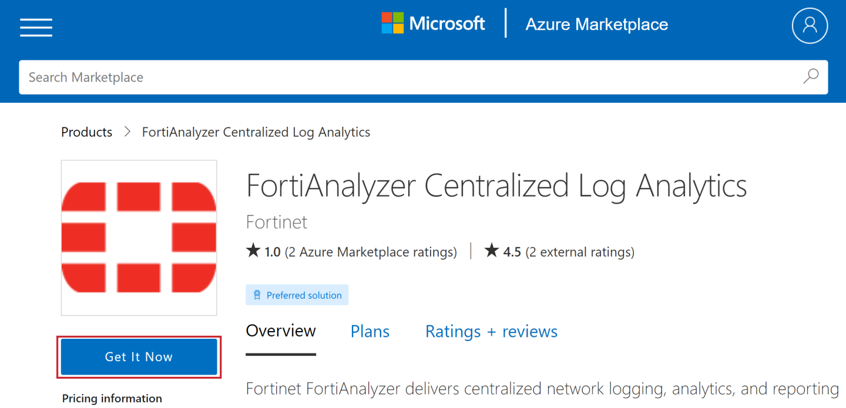Open the user account profile icon
The image size is (846, 408).
pyautogui.click(x=810, y=25)
